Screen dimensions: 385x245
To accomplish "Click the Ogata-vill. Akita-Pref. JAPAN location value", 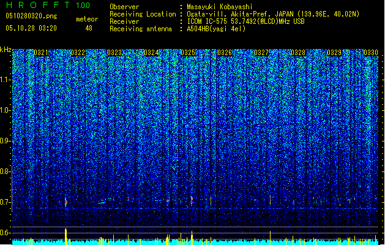I will 273,14.
